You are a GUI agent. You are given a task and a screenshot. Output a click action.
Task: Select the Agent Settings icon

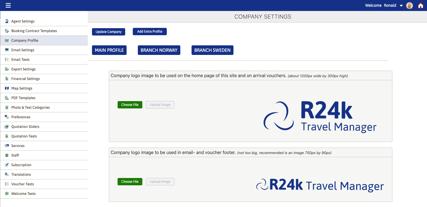point(6,21)
